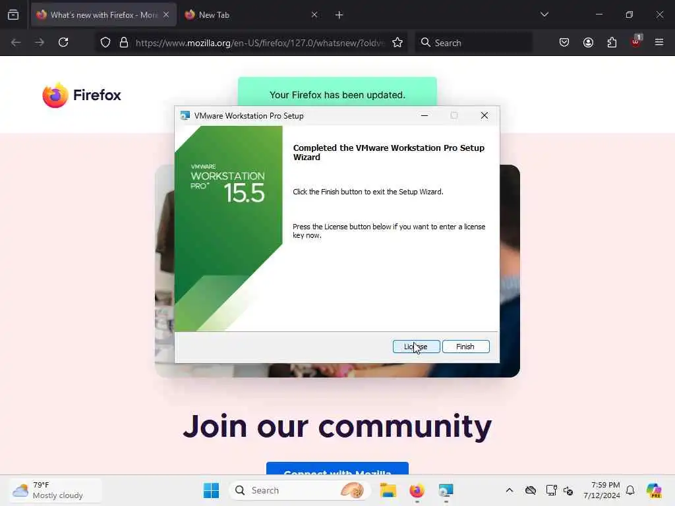Open Firefox account icon
Image resolution: width=675 pixels, height=506 pixels.
[x=588, y=43]
